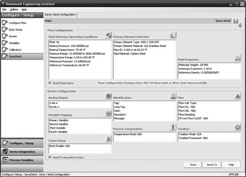The image size is (246, 177).
Task: Click Pipe Material: Carbon Steel text
Action: coord(130,54)
